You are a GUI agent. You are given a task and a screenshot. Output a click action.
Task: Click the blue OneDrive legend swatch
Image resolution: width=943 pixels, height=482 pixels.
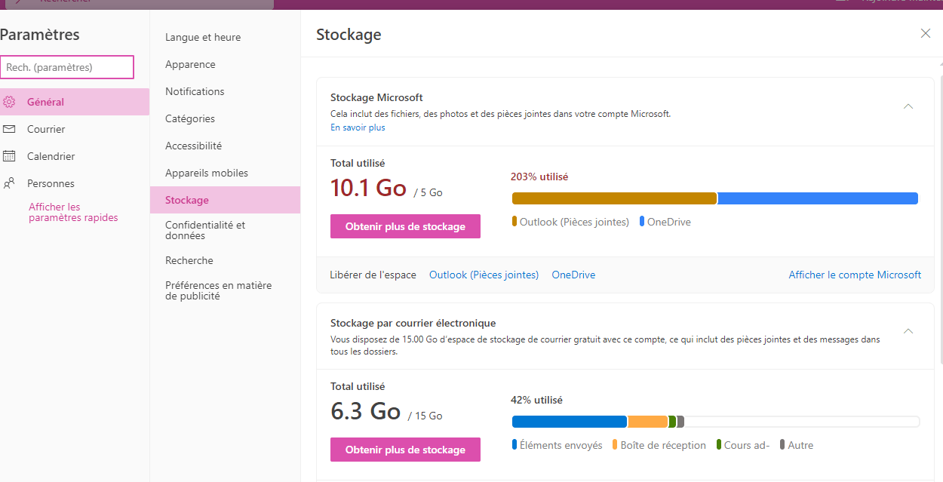click(x=642, y=222)
